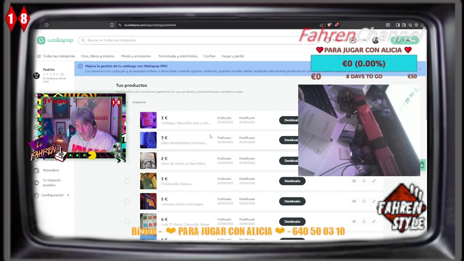The width and height of the screenshot is (464, 261).
Task: Edit the Lote 17 Libros Colección Salvat listing
Action: click(x=374, y=221)
